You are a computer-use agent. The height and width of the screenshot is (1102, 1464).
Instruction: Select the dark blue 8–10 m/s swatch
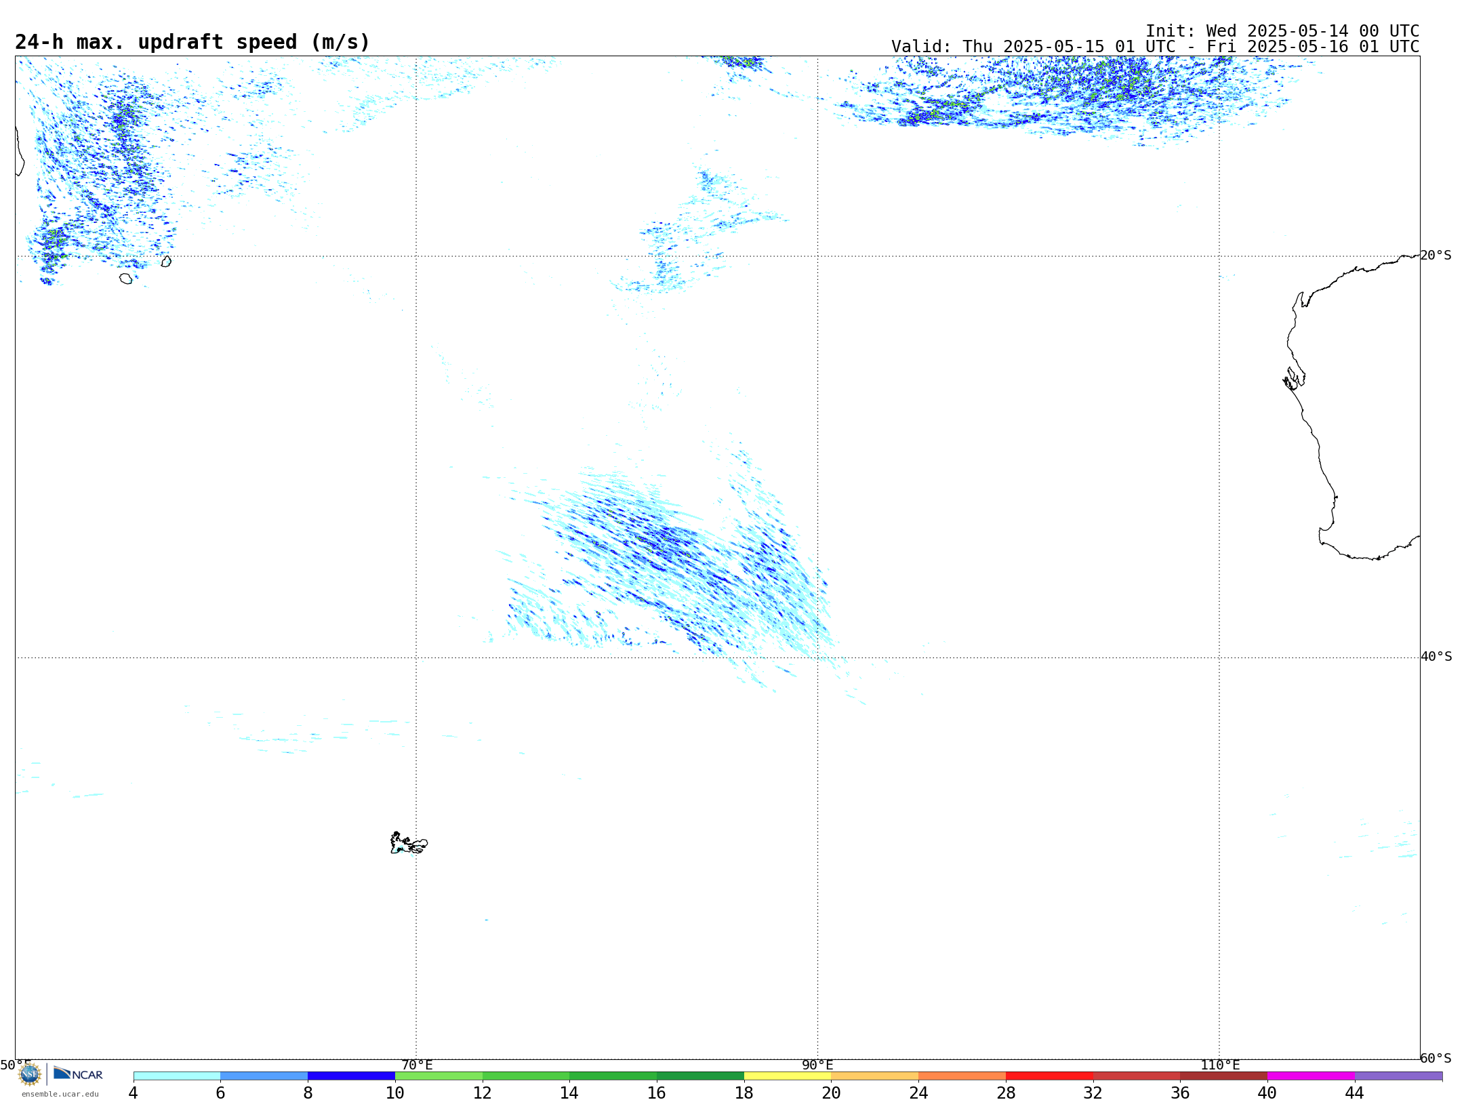[x=351, y=1076]
